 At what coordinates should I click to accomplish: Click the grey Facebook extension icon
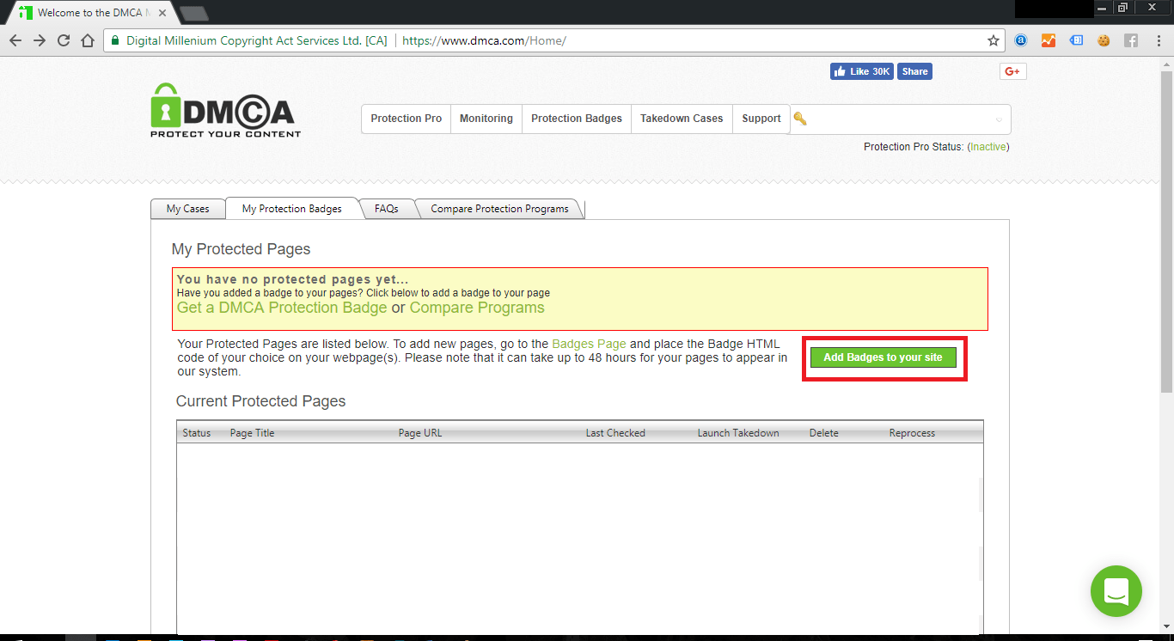pos(1132,40)
